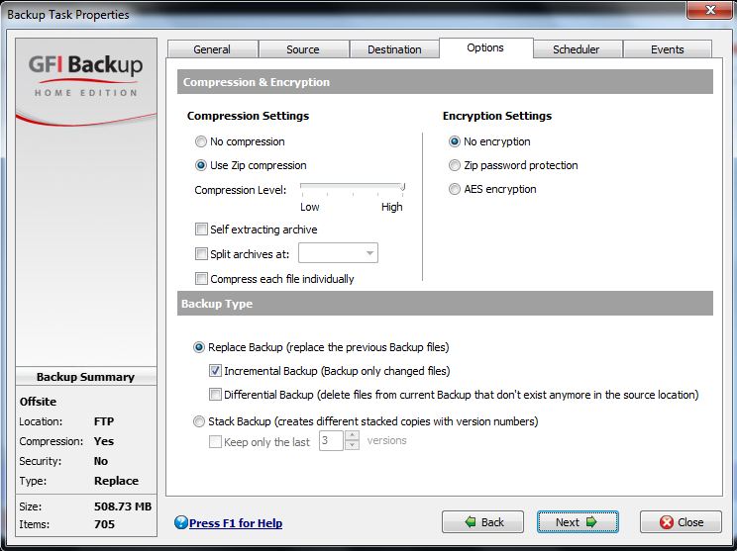This screenshot has height=551, width=737.
Task: Click the Next button label
Action: (x=568, y=522)
